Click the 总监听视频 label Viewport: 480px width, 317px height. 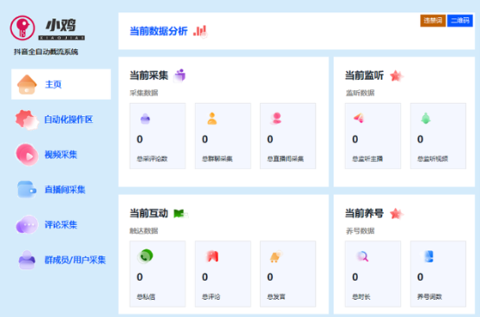coord(432,158)
